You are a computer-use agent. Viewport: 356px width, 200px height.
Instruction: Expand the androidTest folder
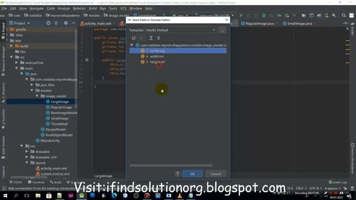coord(17,63)
